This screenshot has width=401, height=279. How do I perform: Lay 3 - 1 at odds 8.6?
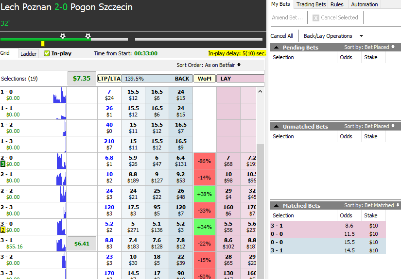tap(228, 243)
